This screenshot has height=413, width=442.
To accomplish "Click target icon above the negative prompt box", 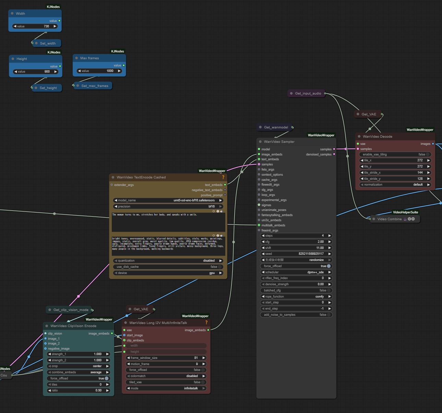I will point(218,236).
